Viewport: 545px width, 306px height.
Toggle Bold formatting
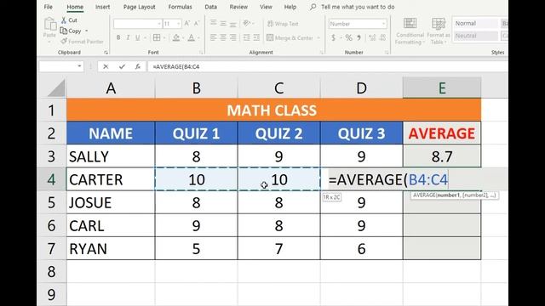pos(118,37)
